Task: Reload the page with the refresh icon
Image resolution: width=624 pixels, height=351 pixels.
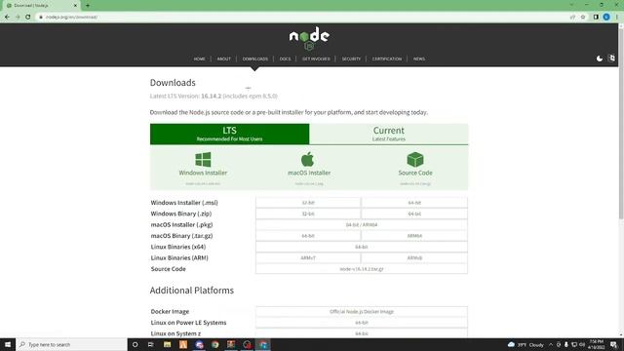Action: click(28, 18)
